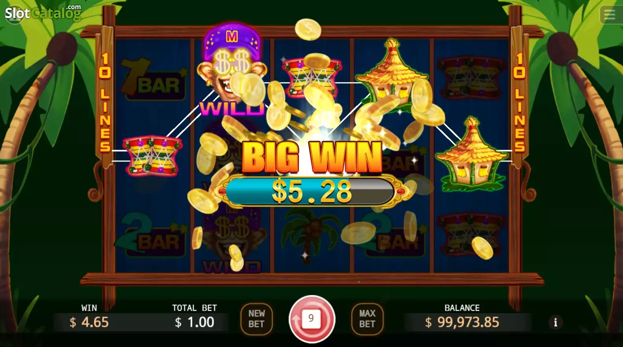The width and height of the screenshot is (623, 347).
Task: Click the BALANCE $99,973.85 display
Action: coord(462,318)
